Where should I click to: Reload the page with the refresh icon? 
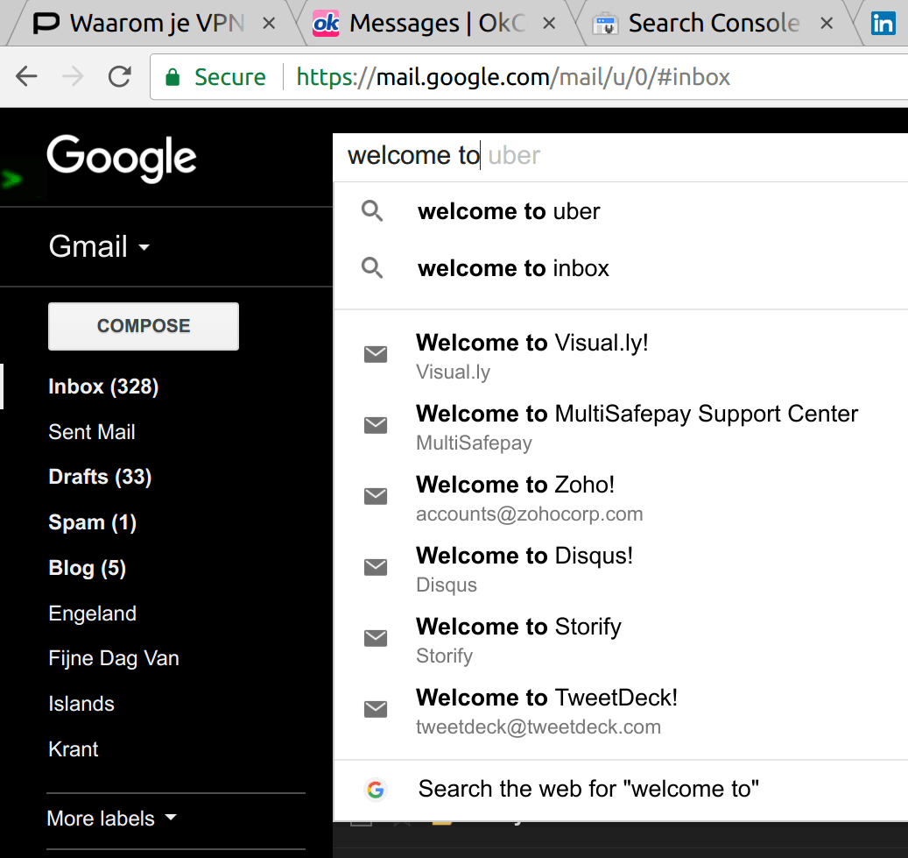(120, 76)
